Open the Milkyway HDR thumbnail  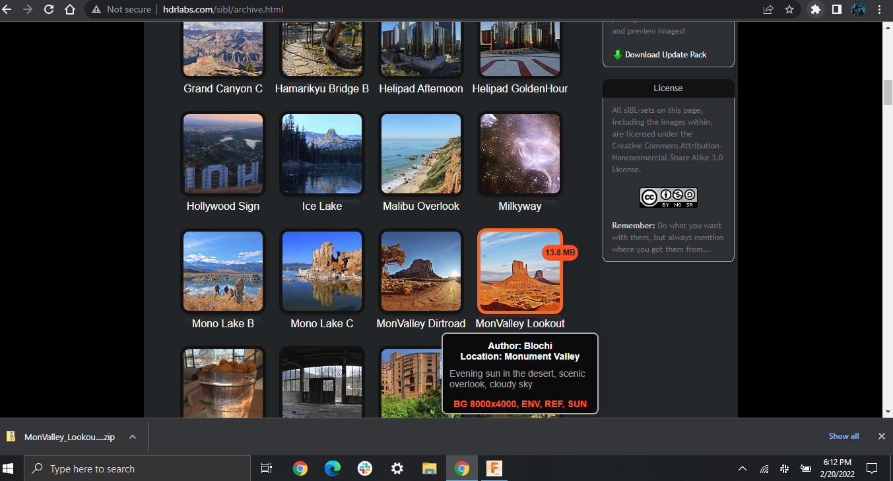(x=519, y=154)
